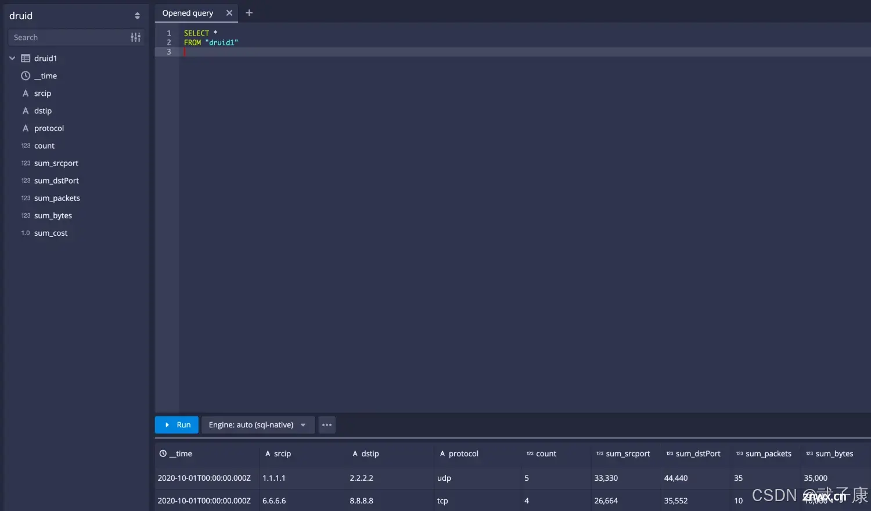Click the __time results column header
The width and height of the screenshot is (871, 511).
pos(207,454)
